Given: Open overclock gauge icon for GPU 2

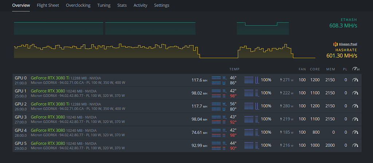Looking at the screenshot, I should click(x=355, y=106).
